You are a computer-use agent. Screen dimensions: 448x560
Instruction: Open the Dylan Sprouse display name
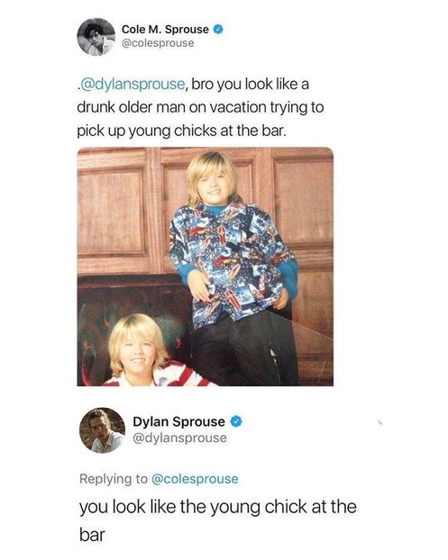[x=178, y=421]
